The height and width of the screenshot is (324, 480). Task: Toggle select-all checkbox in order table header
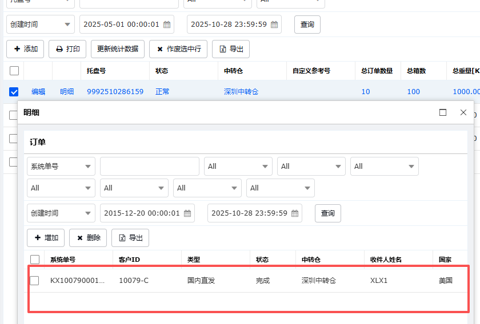click(x=35, y=260)
